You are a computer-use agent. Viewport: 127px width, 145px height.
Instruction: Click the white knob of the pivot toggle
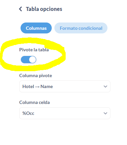click(x=32, y=60)
